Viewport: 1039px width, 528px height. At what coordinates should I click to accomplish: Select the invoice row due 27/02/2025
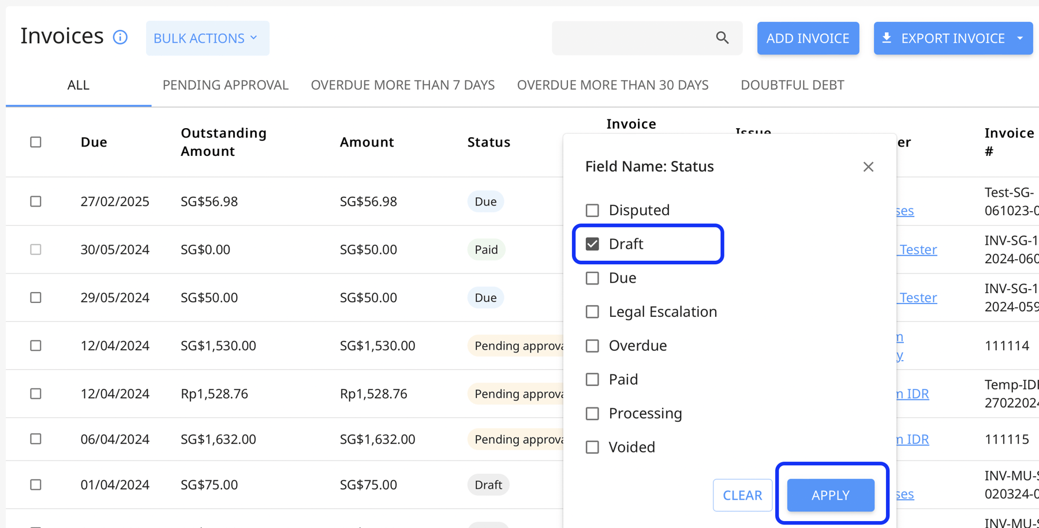[36, 201]
